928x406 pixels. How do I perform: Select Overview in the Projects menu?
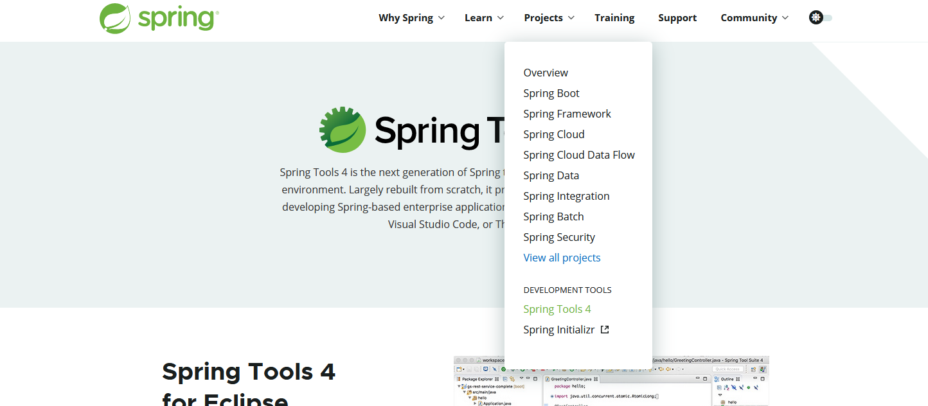(546, 73)
